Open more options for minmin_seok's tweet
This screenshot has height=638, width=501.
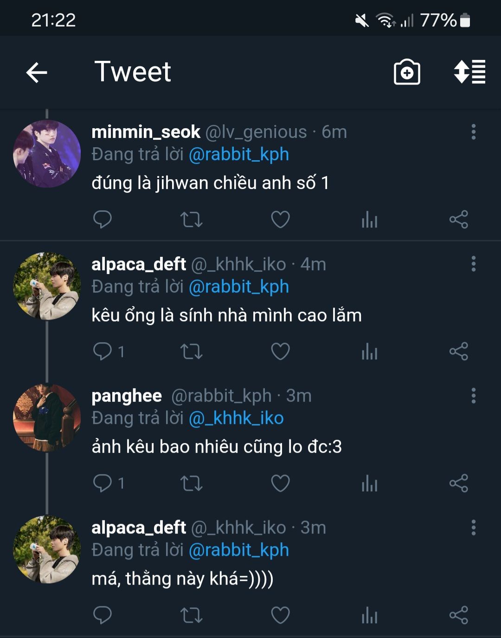point(473,132)
